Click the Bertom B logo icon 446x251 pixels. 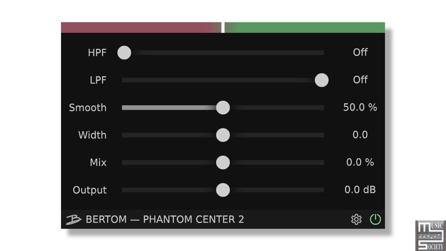click(74, 220)
